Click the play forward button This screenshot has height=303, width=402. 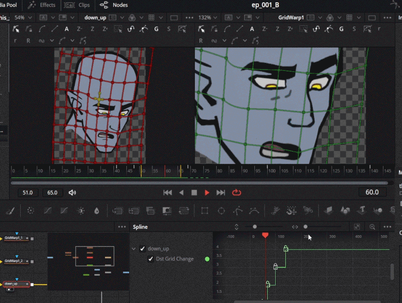coord(207,192)
